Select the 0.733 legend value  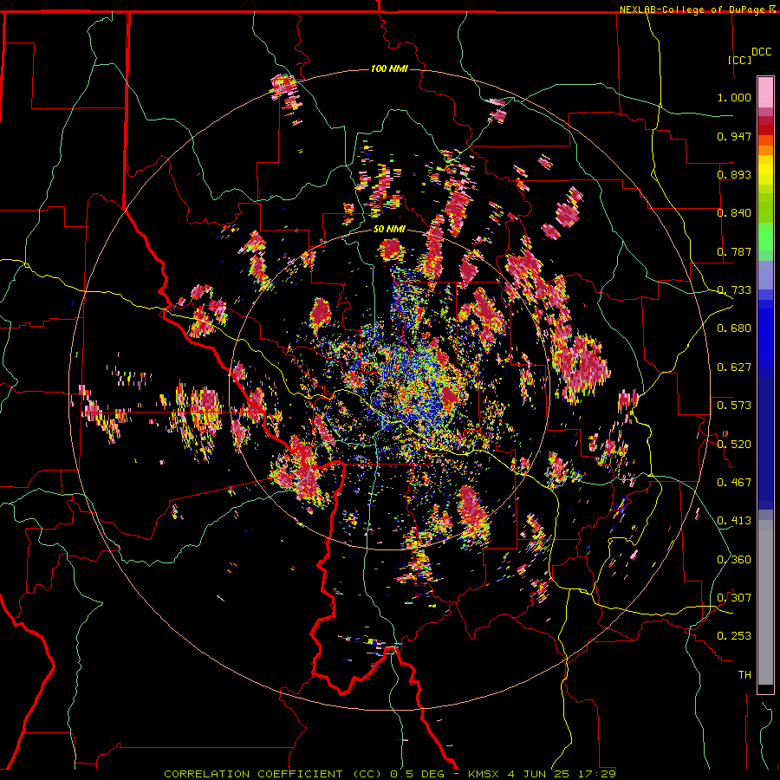click(734, 290)
